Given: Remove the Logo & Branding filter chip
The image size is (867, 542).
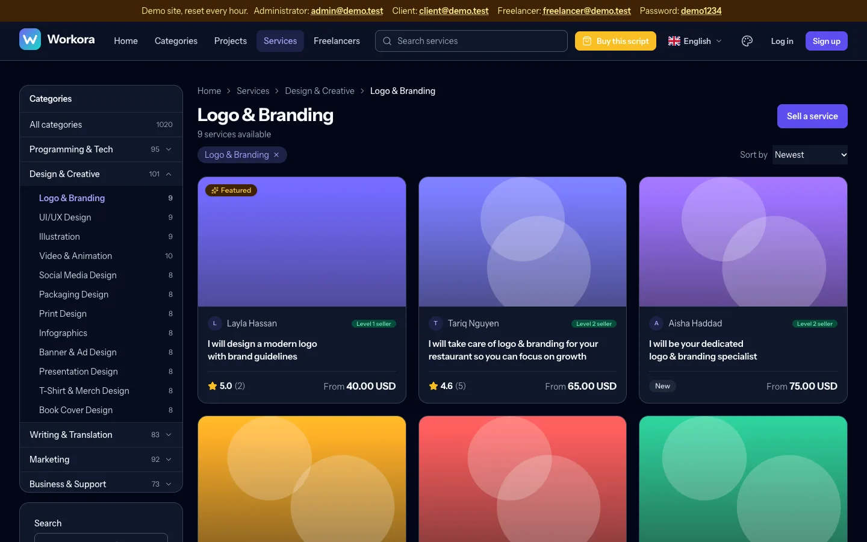Looking at the screenshot, I should click(276, 155).
